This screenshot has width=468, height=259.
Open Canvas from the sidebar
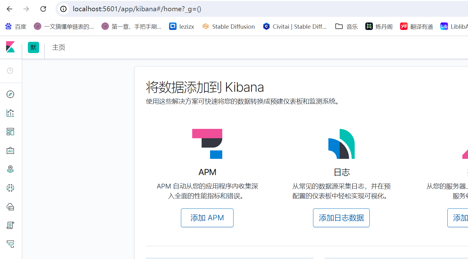pos(10,150)
